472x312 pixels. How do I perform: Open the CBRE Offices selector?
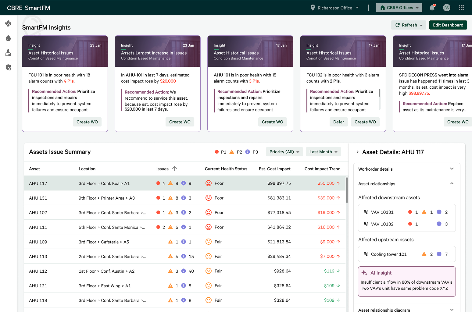[399, 8]
